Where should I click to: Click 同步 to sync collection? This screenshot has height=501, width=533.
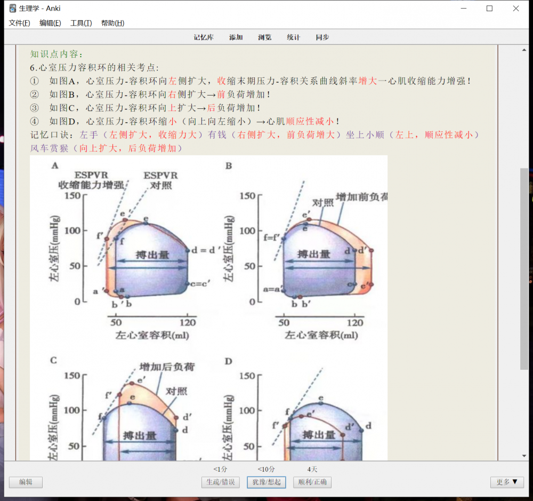click(x=322, y=37)
